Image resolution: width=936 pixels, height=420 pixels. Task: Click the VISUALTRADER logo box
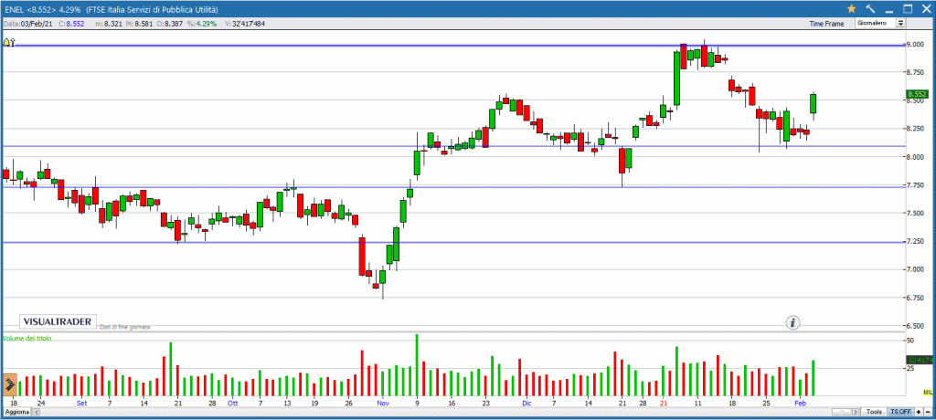pos(58,321)
